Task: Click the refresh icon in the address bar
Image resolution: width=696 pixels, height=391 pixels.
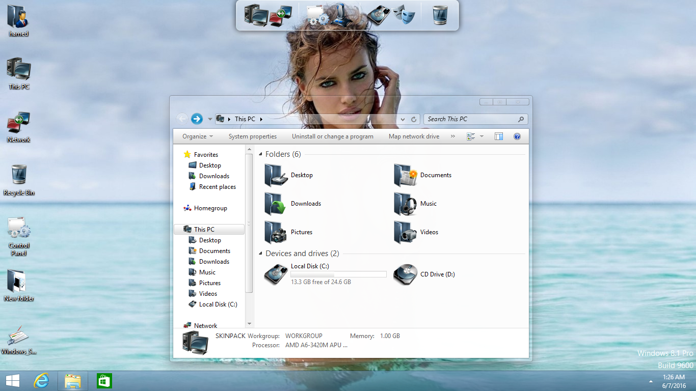Action: (414, 119)
